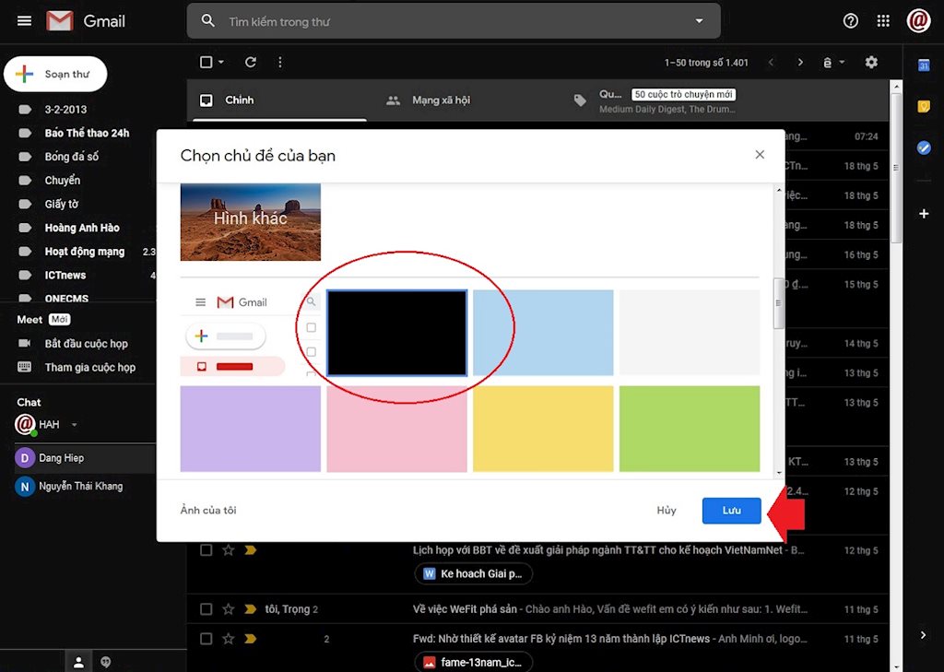Click the refresh icon in the toolbar
Viewport: 944px width, 672px height.
(x=250, y=62)
